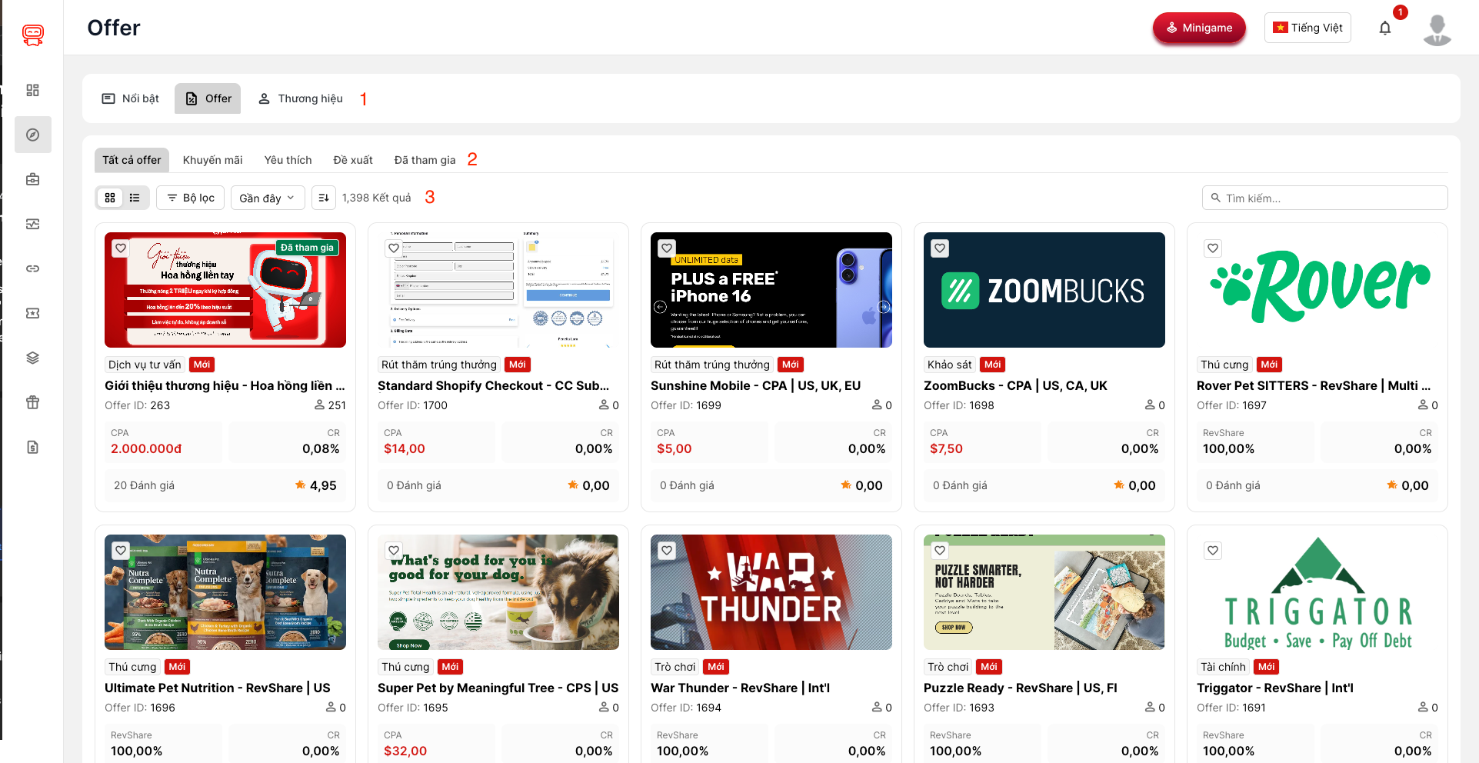This screenshot has height=763, width=1479.
Task: Click next arrow on Sunshine Mobile banner
Action: coord(884,307)
